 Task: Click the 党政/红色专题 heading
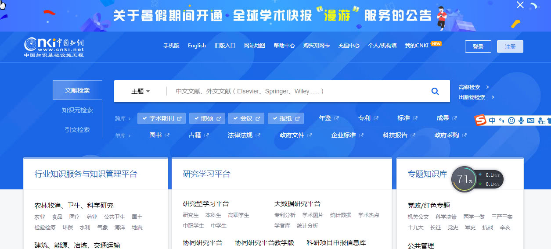pyautogui.click(x=429, y=206)
